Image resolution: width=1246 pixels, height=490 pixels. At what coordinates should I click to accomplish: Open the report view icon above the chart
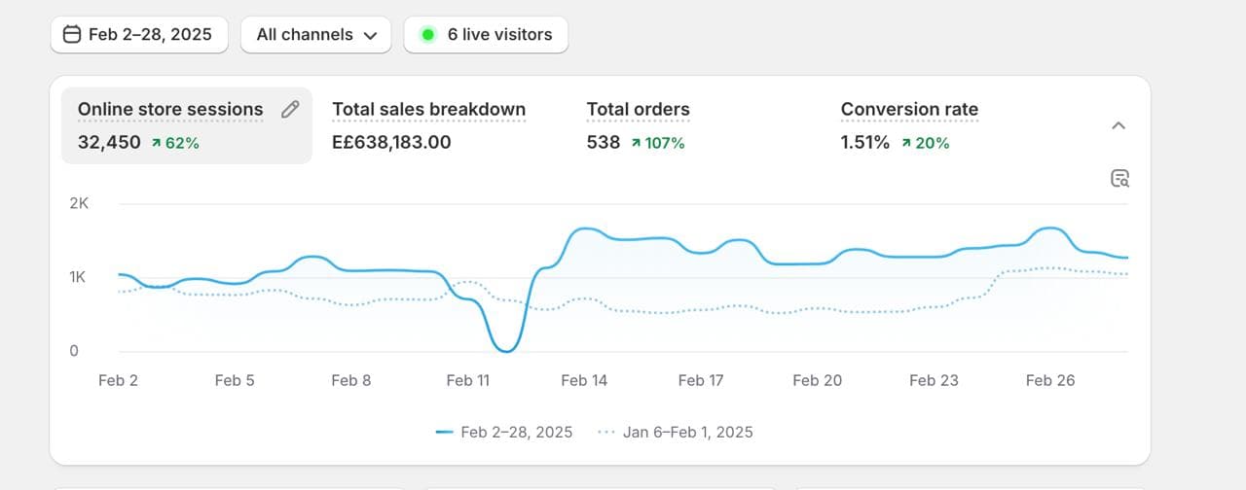pyautogui.click(x=1119, y=178)
